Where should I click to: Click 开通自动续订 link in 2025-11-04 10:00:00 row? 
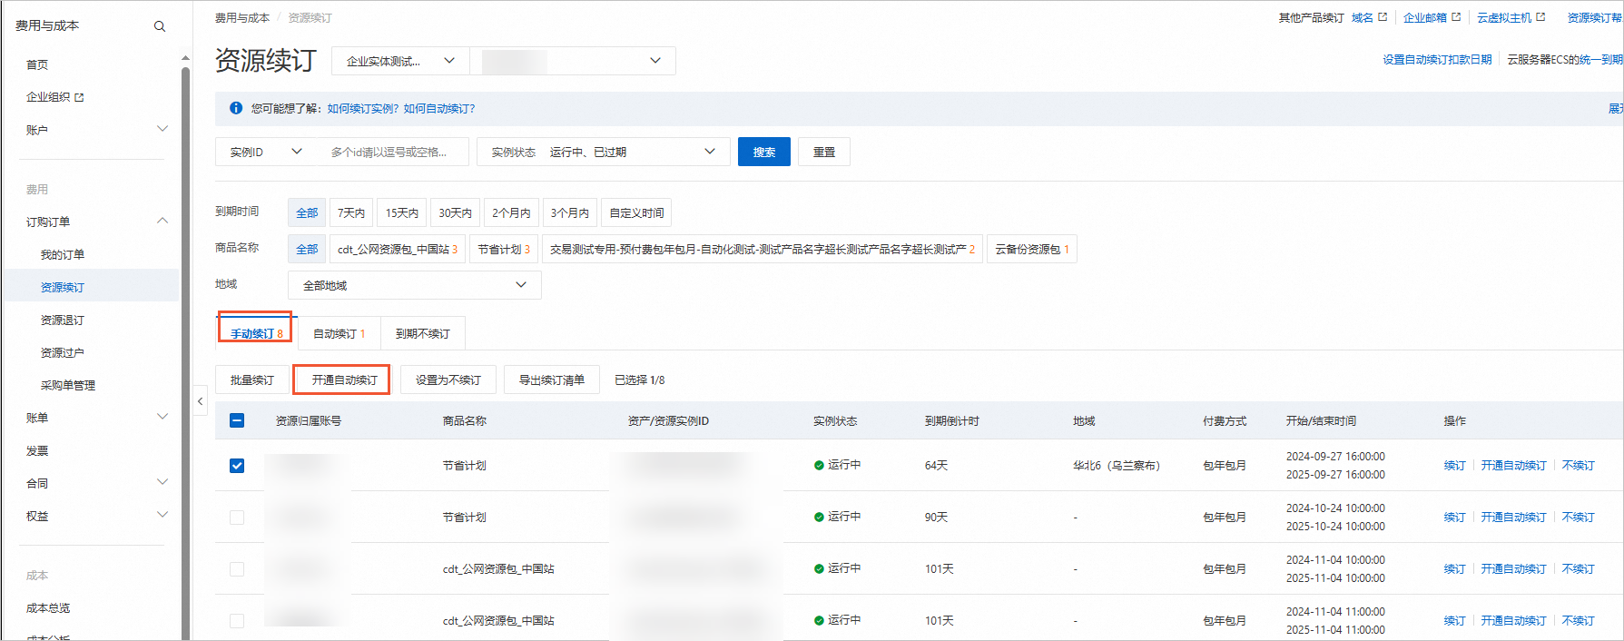(x=1514, y=568)
